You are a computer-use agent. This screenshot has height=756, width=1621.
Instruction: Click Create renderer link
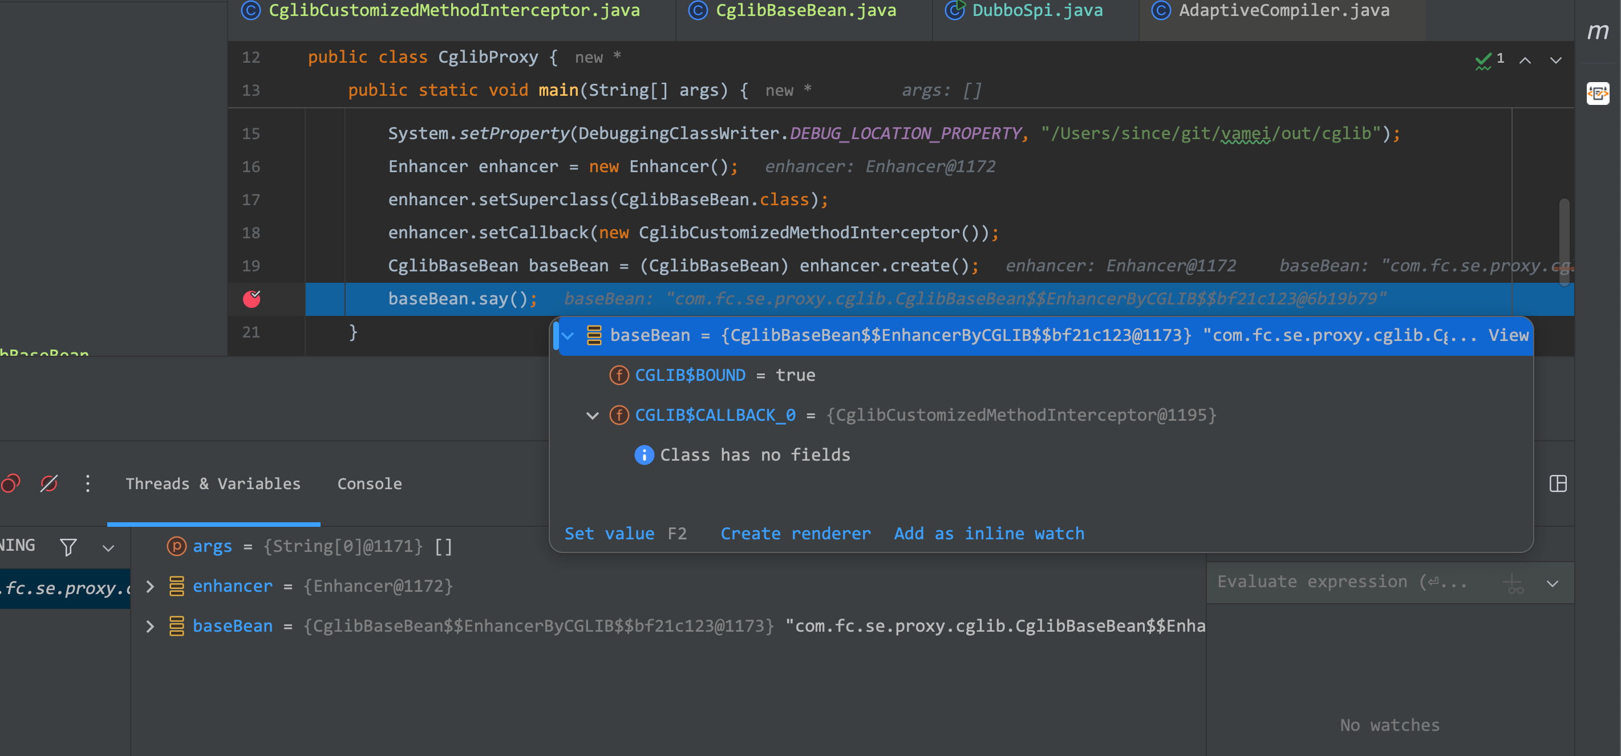(796, 534)
